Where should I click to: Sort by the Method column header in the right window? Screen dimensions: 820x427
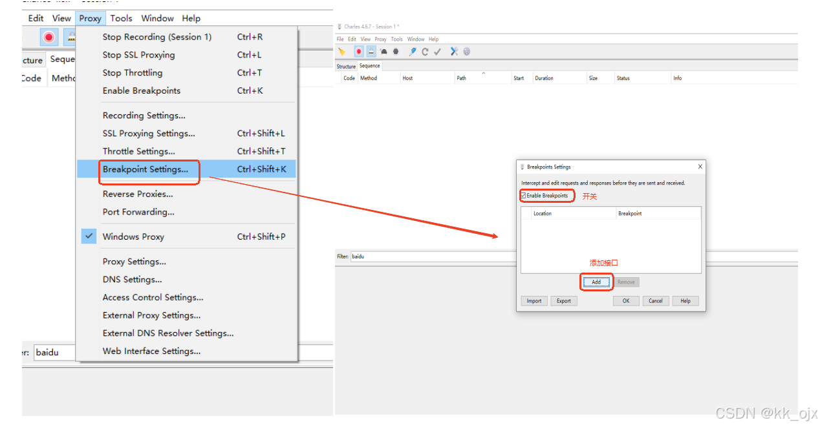(378, 78)
